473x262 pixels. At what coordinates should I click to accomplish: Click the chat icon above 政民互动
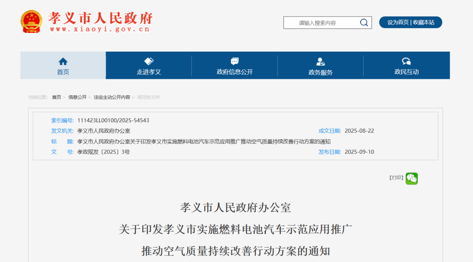pos(406,61)
